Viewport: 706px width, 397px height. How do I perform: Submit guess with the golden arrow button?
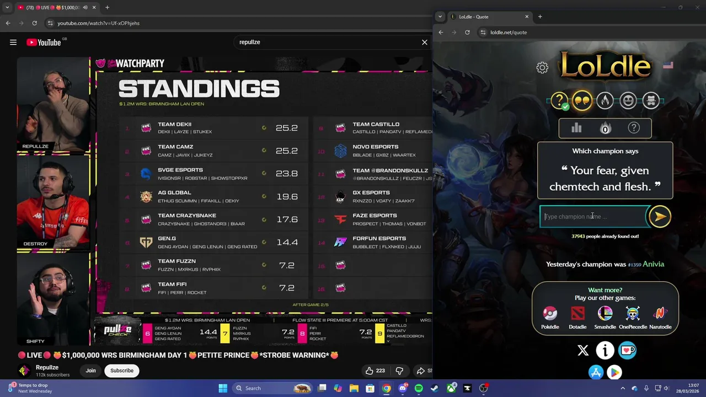click(x=660, y=217)
